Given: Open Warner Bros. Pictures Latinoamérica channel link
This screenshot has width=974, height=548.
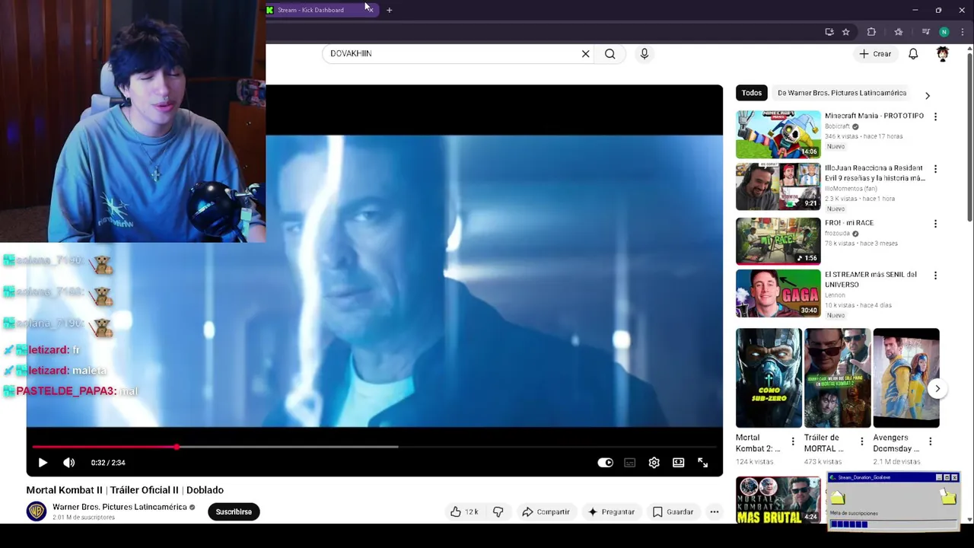Looking at the screenshot, I should [x=119, y=507].
